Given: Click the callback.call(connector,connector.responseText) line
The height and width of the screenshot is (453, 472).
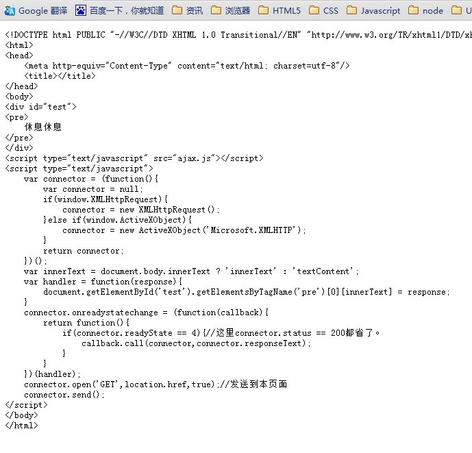Looking at the screenshot, I should [196, 343].
